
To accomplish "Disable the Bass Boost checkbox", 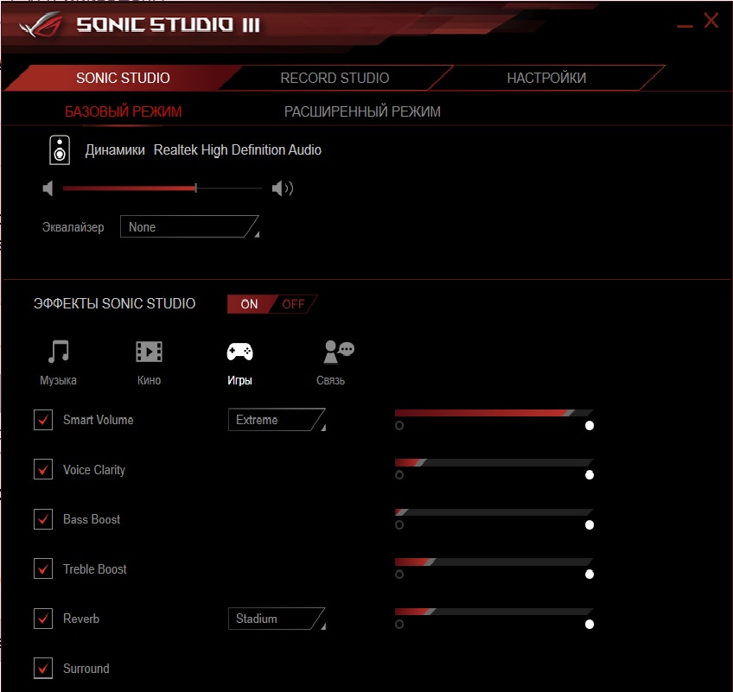I will coord(43,519).
